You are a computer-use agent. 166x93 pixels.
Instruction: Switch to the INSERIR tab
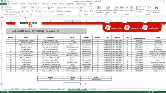click(23, 4)
